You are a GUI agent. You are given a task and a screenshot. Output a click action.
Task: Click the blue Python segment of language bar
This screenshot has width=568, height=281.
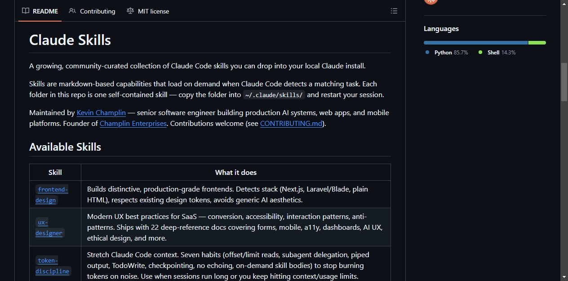coord(475,43)
